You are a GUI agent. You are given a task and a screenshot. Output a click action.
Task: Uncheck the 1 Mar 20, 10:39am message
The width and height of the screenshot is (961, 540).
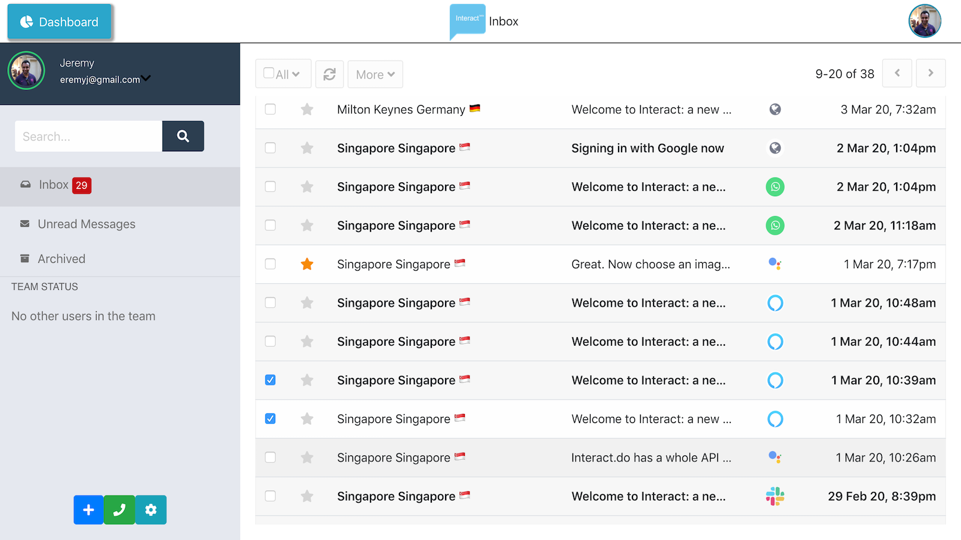[270, 380]
